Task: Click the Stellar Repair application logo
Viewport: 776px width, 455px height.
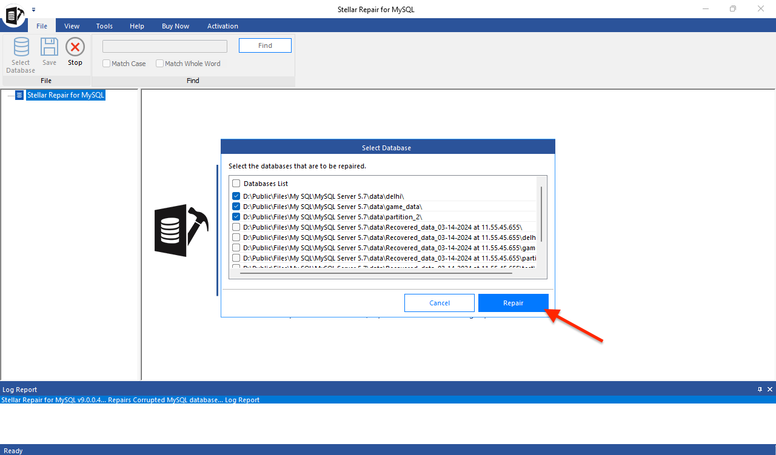Action: tap(13, 15)
